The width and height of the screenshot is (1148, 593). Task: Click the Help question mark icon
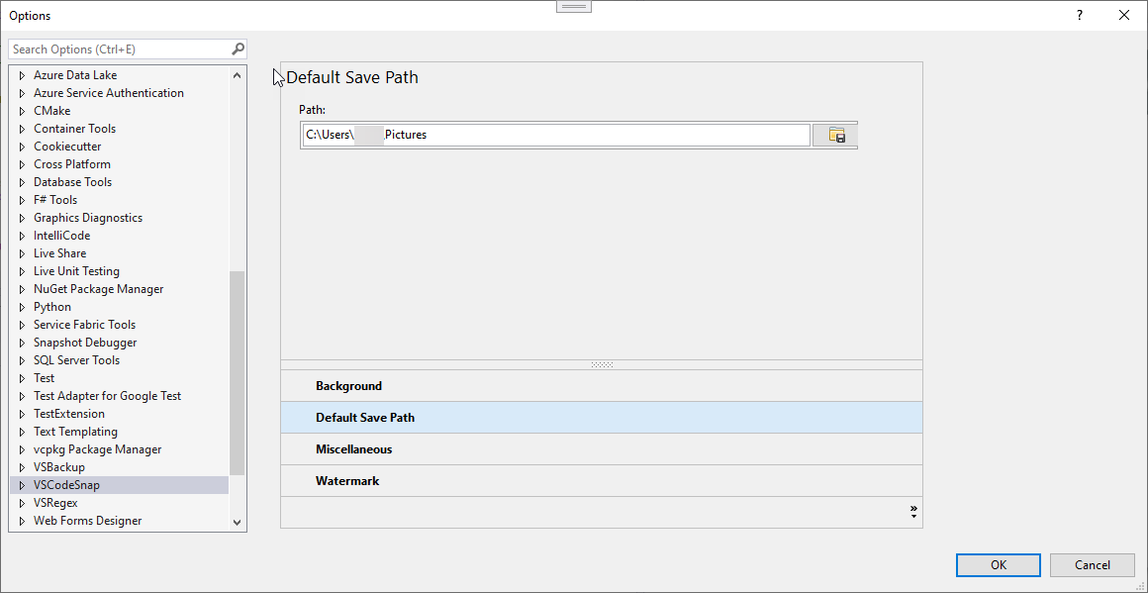click(x=1080, y=15)
